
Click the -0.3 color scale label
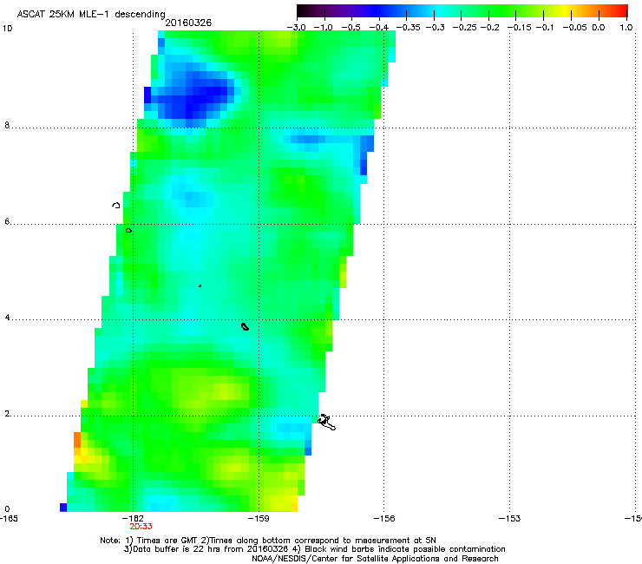pyautogui.click(x=435, y=28)
